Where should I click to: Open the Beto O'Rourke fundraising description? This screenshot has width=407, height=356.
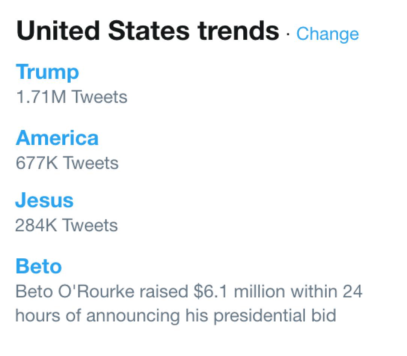(188, 303)
